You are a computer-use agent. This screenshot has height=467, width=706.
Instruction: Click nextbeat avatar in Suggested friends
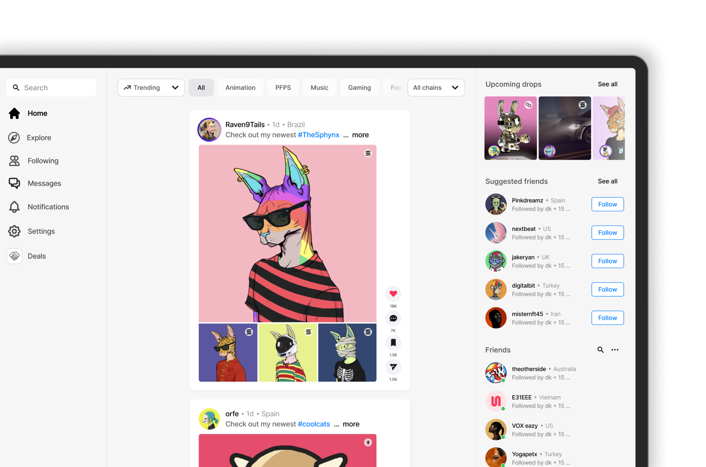click(x=496, y=232)
